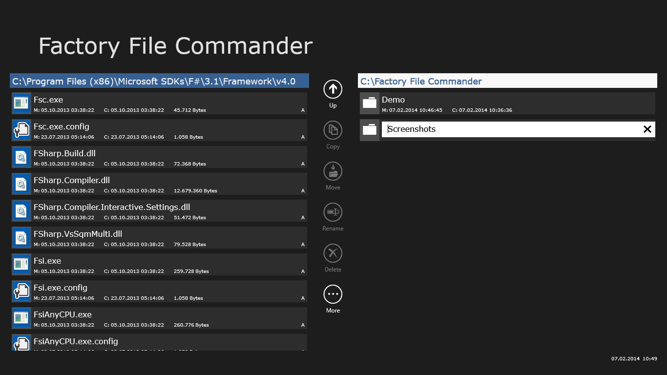667x375 pixels.
Task: Click the FSharp.Build.dll file icon
Action: (x=21, y=157)
